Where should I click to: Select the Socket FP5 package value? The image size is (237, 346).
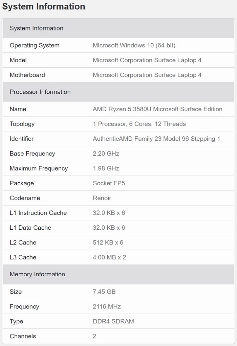pyautogui.click(x=106, y=183)
